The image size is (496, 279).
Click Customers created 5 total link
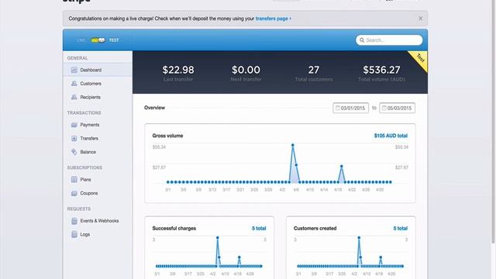[400, 229]
